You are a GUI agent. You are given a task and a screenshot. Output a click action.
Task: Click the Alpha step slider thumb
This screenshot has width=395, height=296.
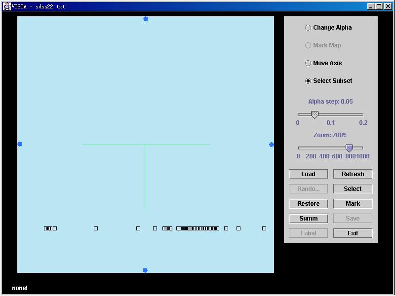point(315,114)
